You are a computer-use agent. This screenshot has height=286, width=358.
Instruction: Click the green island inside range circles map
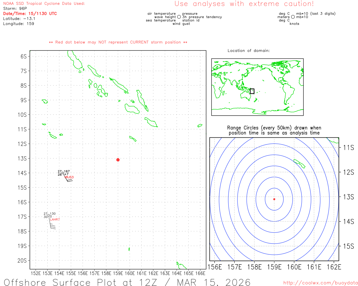point(300,164)
